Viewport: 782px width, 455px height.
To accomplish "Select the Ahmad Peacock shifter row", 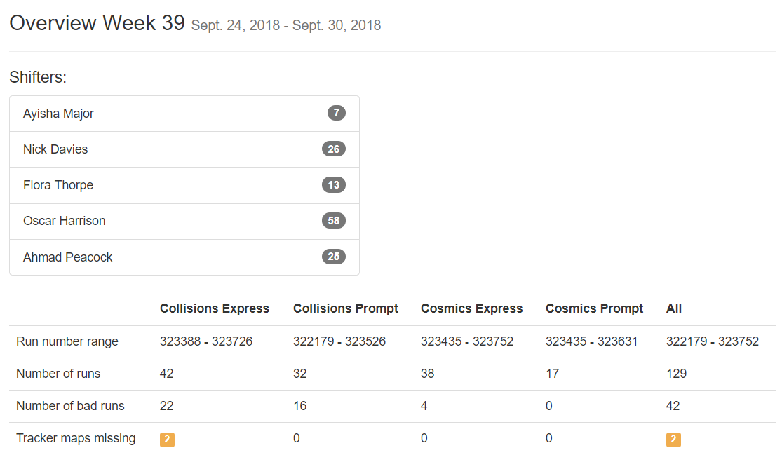I will click(184, 257).
